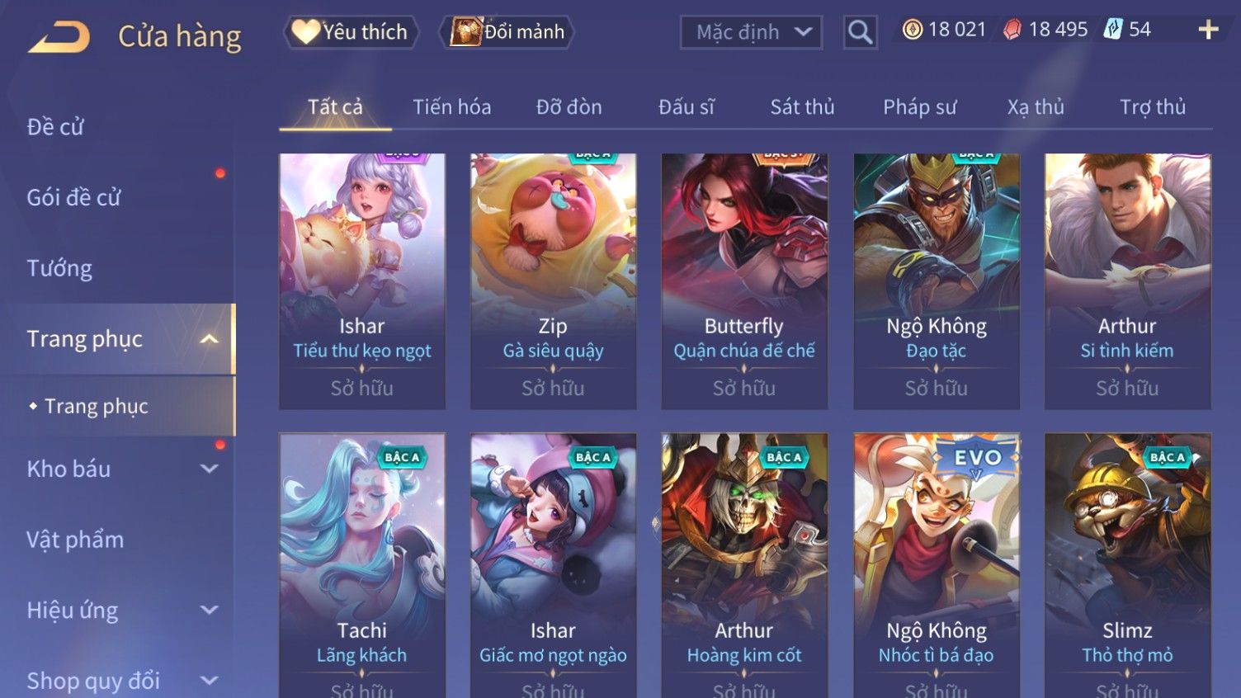Select Butterfly Quận chúa đế chế skin

point(744,281)
